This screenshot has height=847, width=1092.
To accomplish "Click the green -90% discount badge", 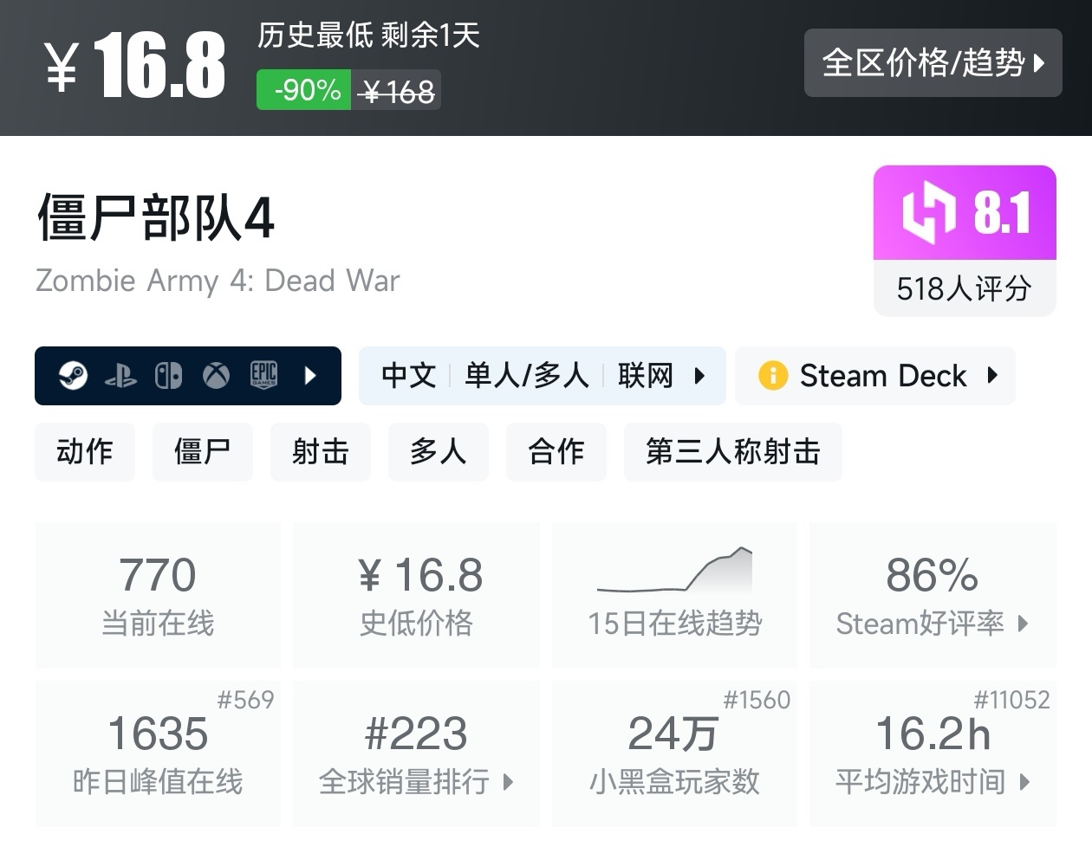I will [x=304, y=90].
